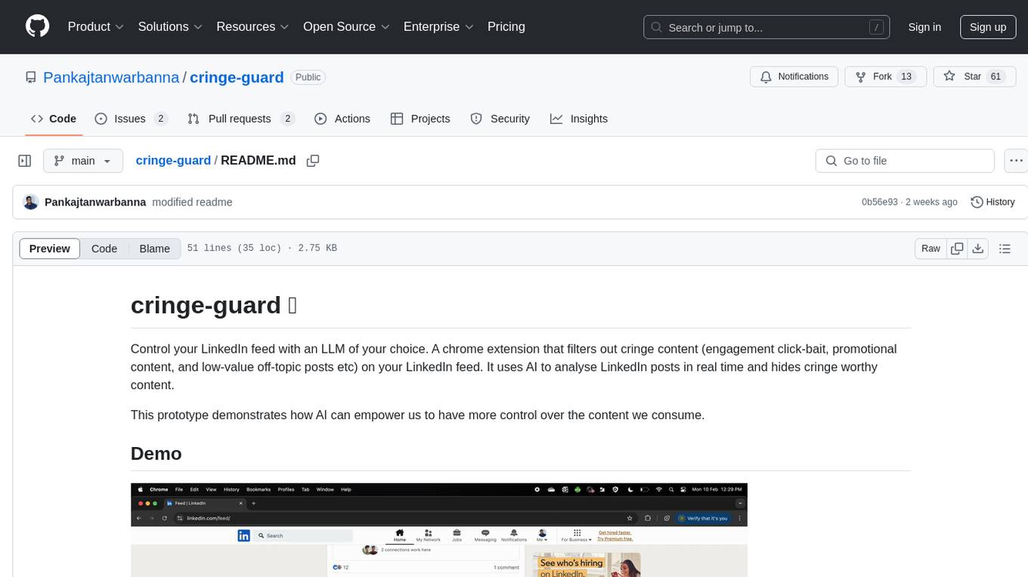Switch to the Projects tab

420,119
